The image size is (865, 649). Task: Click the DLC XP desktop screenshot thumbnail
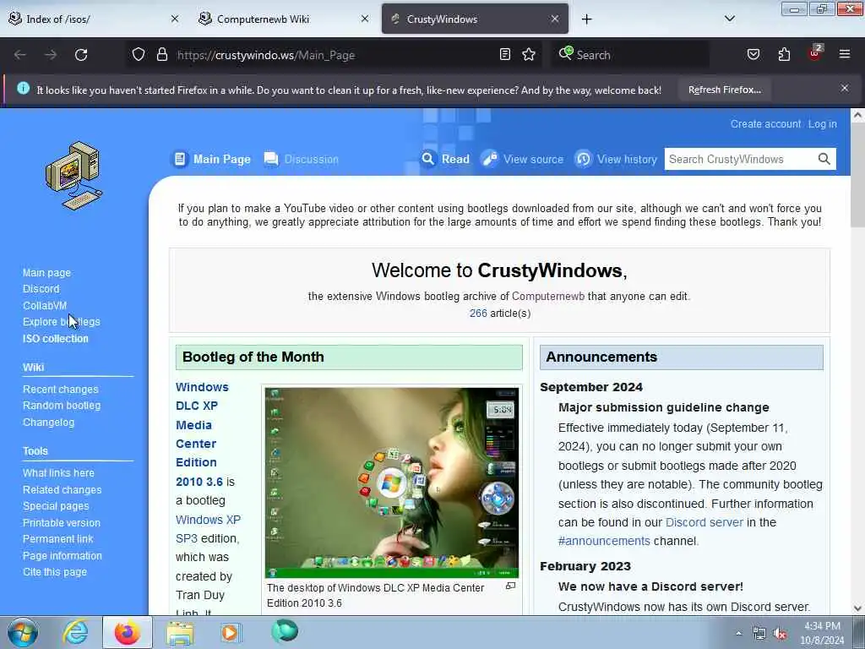coord(392,483)
